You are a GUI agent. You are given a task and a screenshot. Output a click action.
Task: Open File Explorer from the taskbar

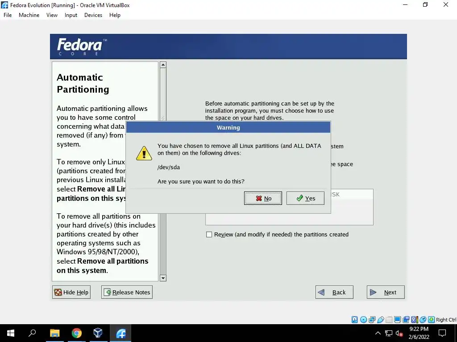point(54,333)
